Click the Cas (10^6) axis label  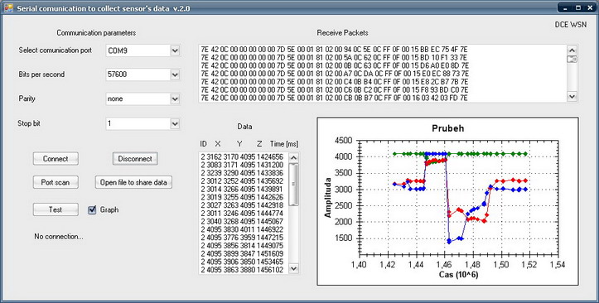point(458,275)
